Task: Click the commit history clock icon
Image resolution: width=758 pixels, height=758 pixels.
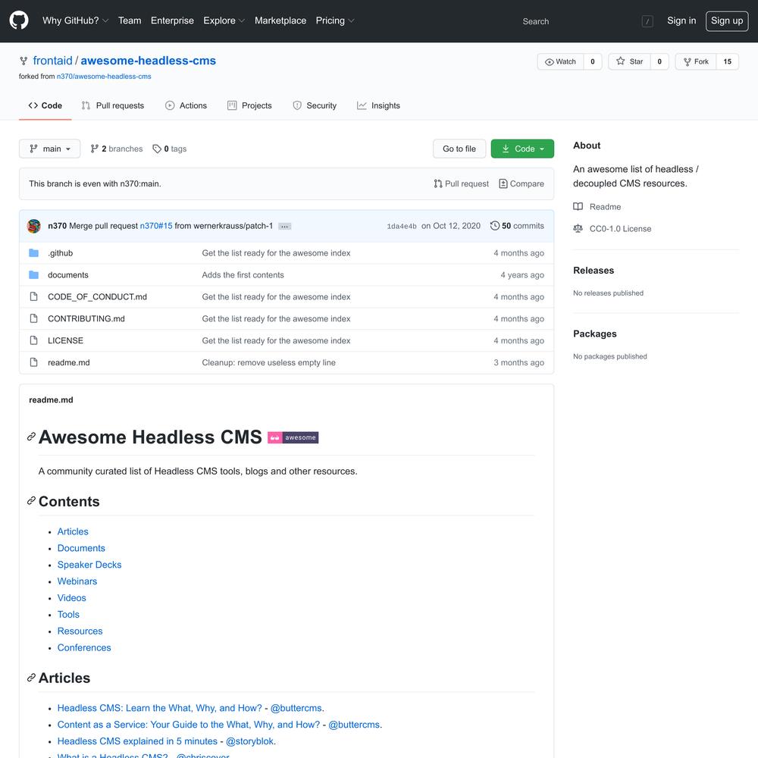Action: 494,226
